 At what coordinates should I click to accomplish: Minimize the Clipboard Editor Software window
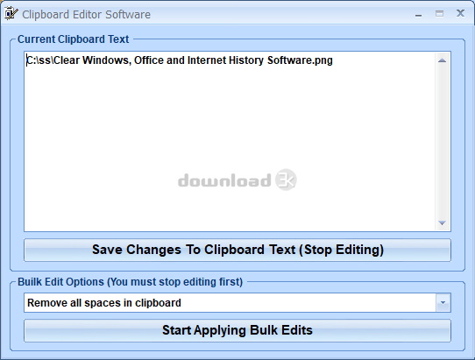418,14
